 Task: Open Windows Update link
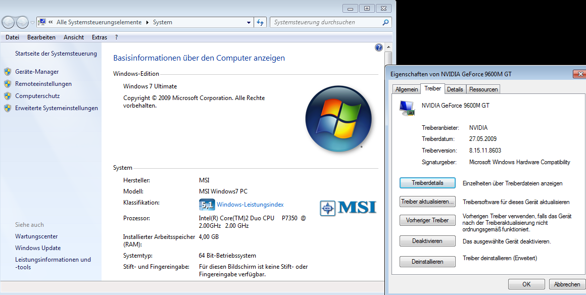pyautogui.click(x=38, y=248)
